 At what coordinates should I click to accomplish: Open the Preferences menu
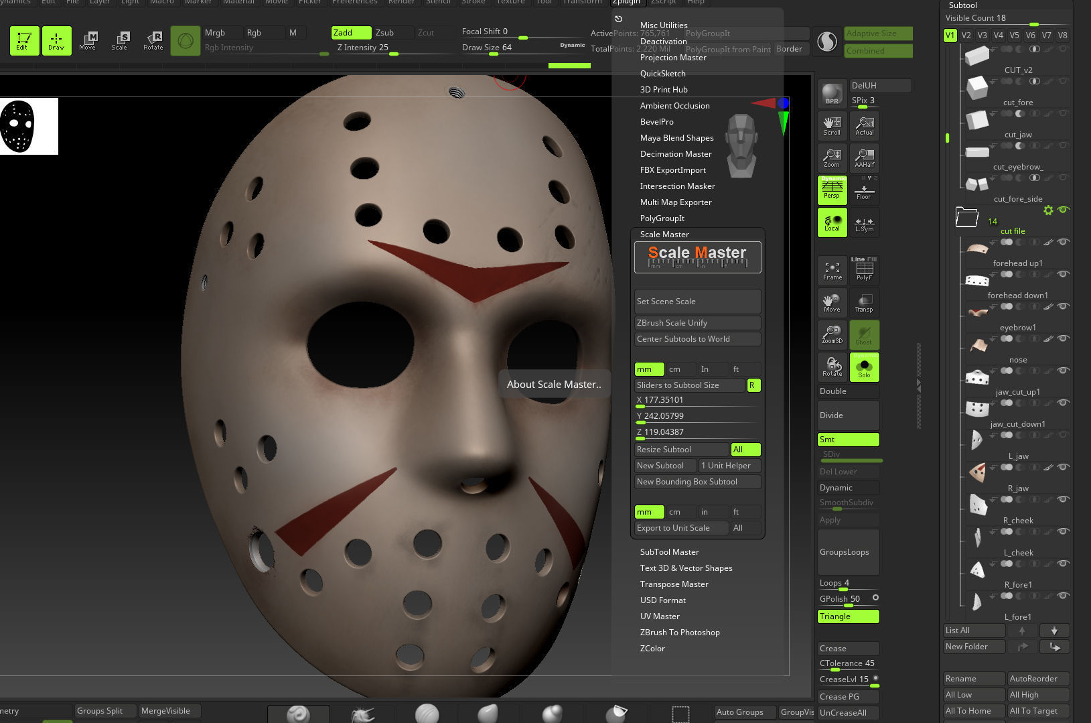(x=355, y=2)
